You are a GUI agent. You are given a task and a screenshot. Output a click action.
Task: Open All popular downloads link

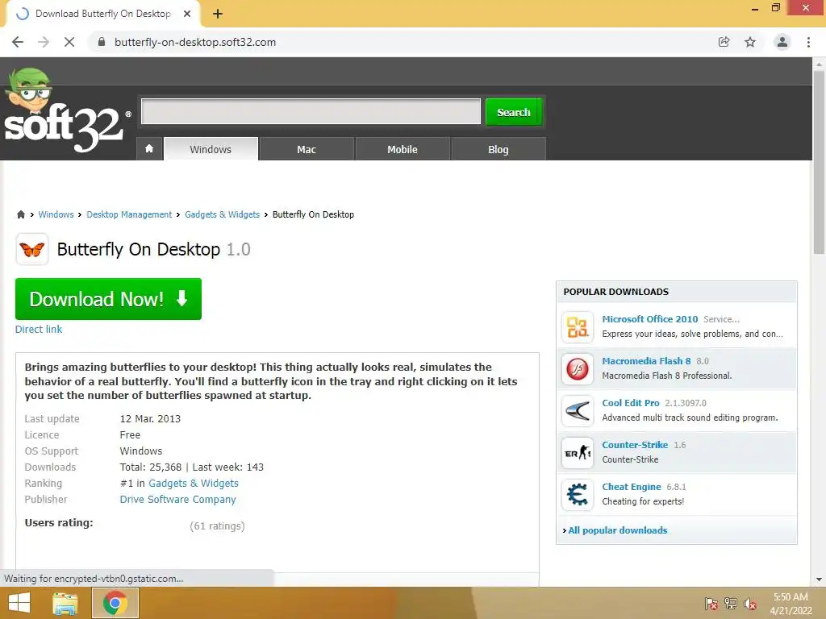617,530
